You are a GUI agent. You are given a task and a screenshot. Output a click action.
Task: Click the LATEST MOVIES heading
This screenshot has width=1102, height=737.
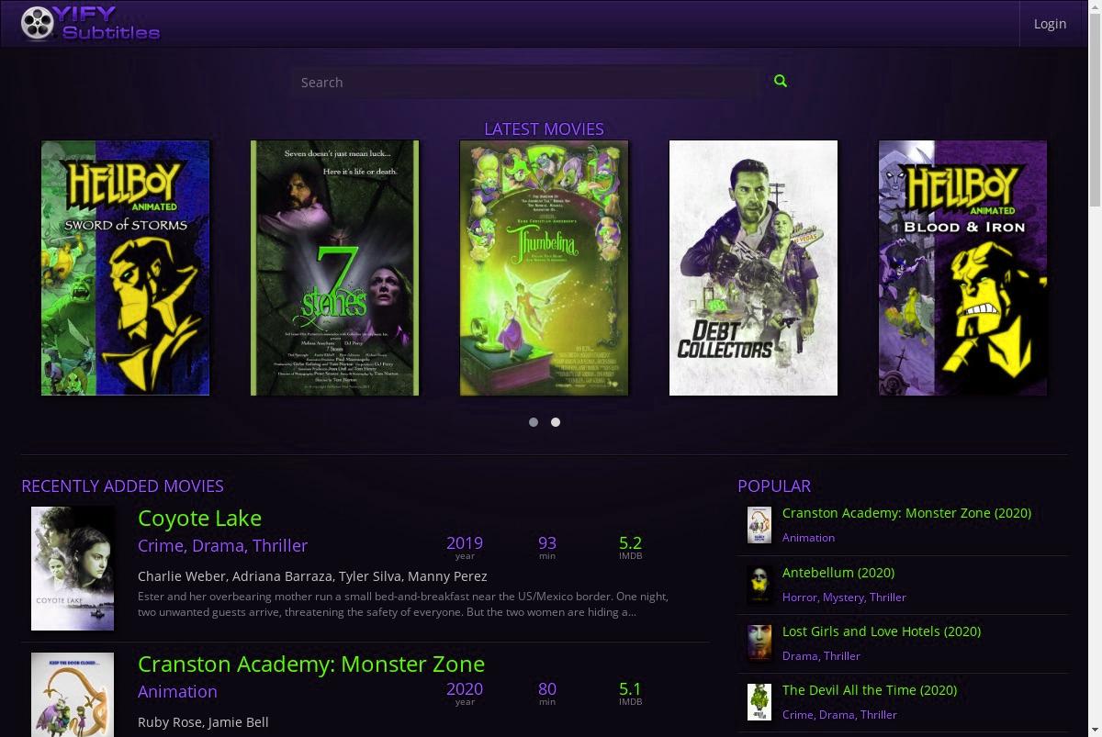pyautogui.click(x=544, y=129)
